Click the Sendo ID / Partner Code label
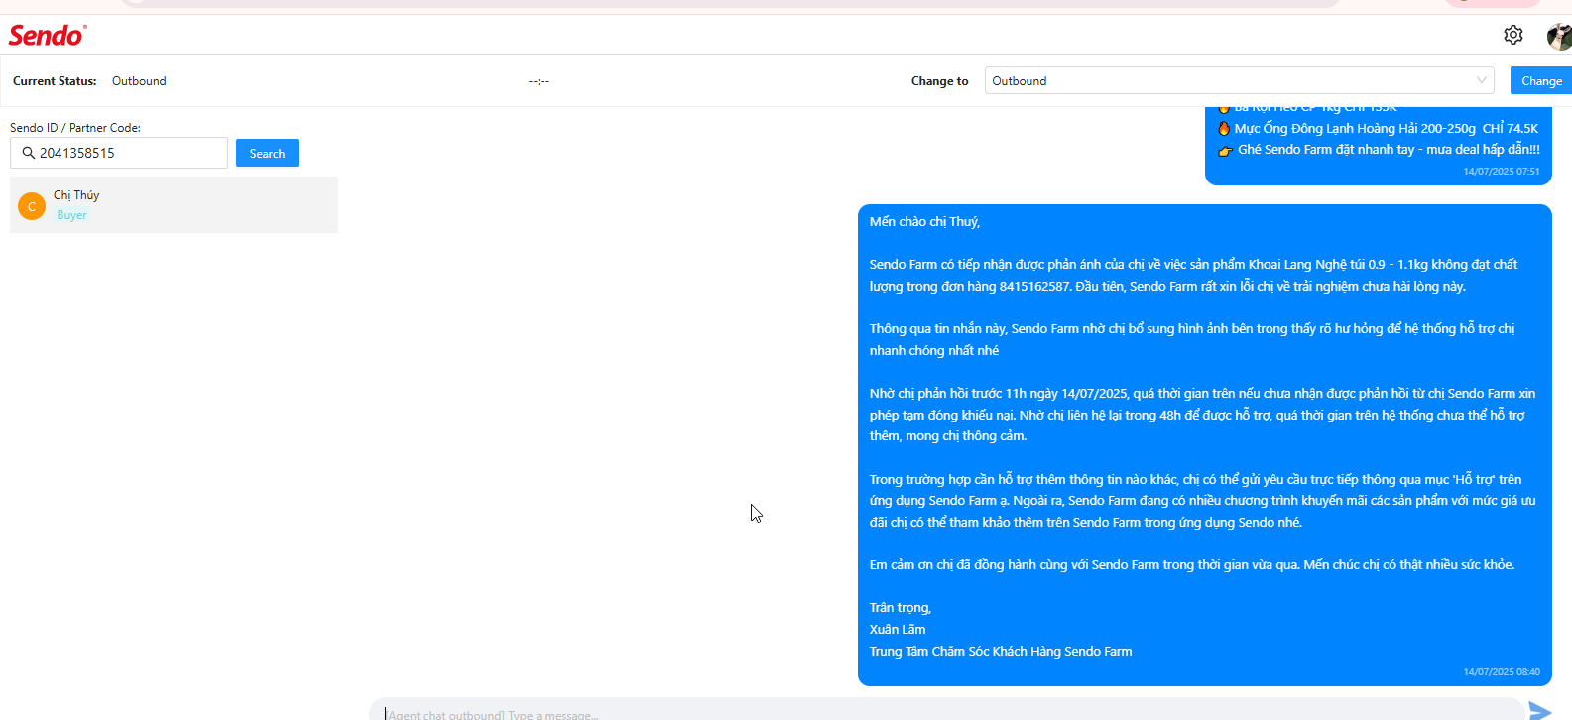Image resolution: width=1572 pixels, height=720 pixels. (75, 128)
